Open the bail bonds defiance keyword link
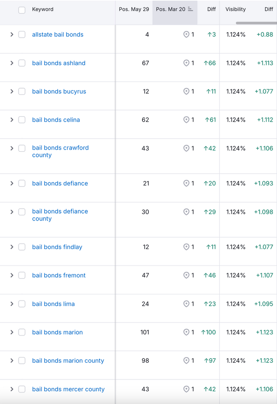Image resolution: width=277 pixels, height=404 pixels. pos(60,183)
